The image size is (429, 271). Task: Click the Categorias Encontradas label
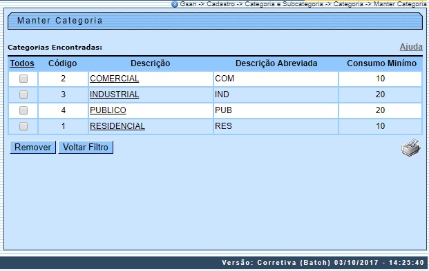point(55,48)
